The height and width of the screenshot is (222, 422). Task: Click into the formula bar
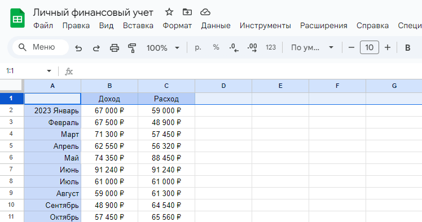point(248,71)
